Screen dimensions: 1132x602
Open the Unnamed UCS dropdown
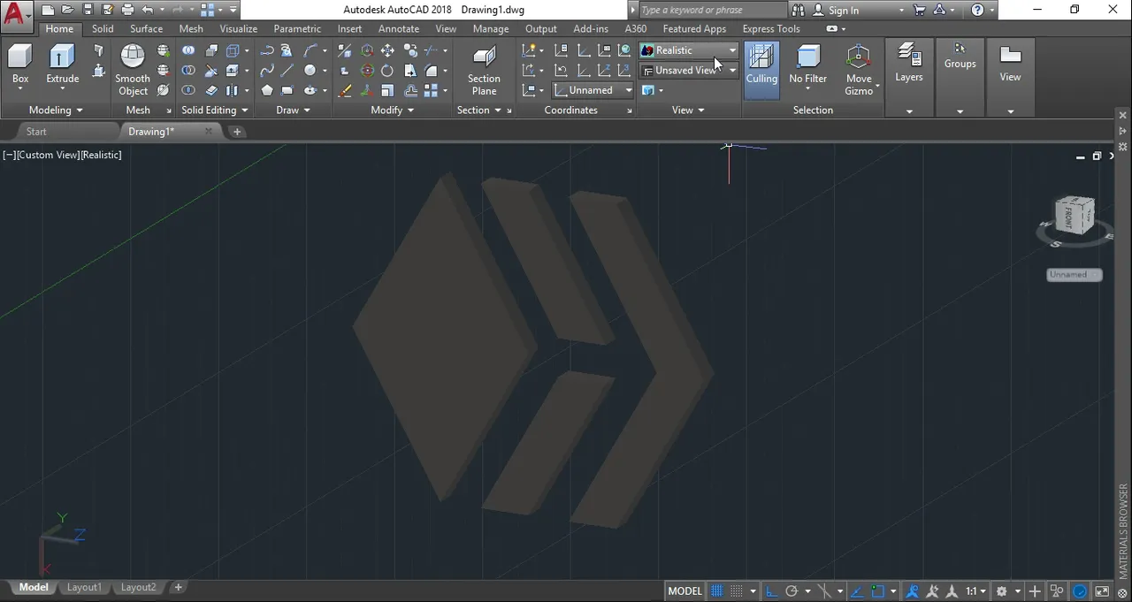point(593,90)
